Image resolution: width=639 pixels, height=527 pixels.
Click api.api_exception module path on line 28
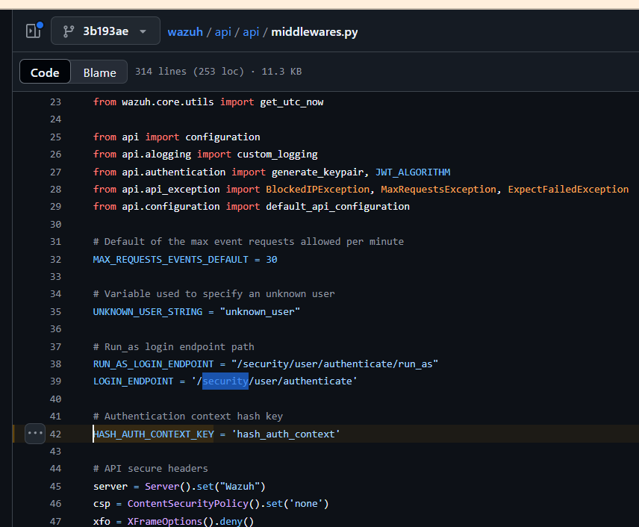(171, 189)
